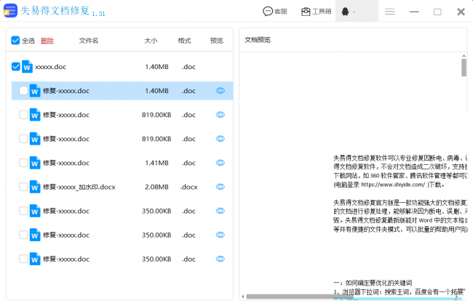Click the QQ penguin account icon
Image resolution: width=473 pixels, height=306 pixels.
pyautogui.click(x=346, y=12)
